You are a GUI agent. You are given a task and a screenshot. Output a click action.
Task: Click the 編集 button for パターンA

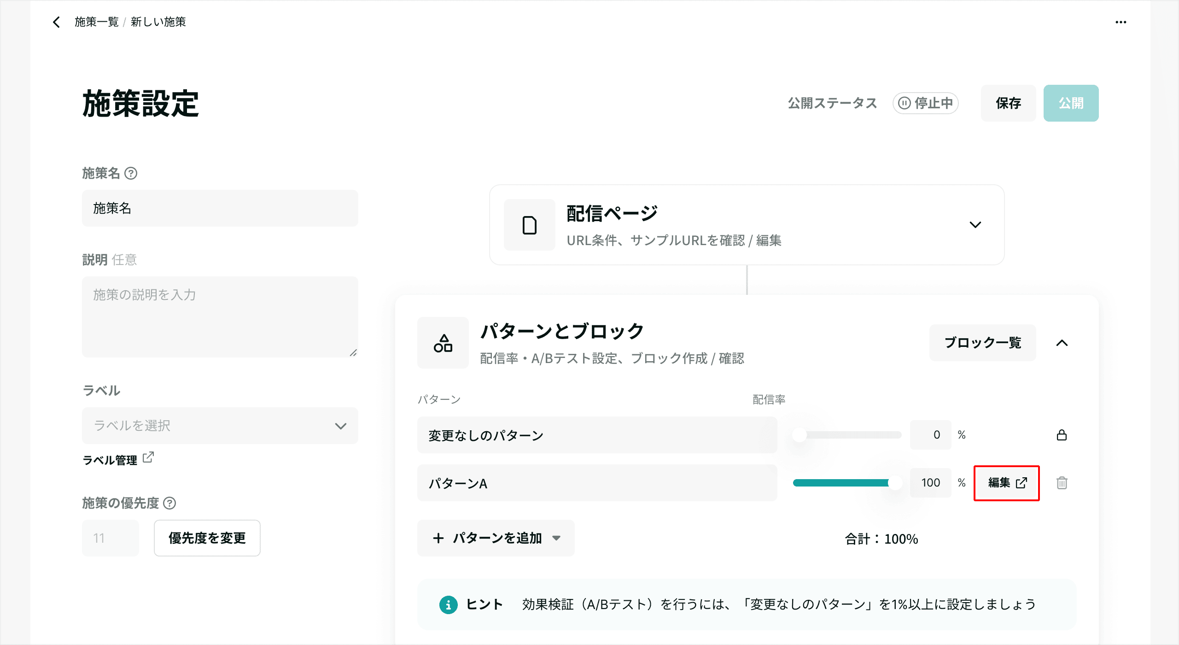(x=1006, y=483)
